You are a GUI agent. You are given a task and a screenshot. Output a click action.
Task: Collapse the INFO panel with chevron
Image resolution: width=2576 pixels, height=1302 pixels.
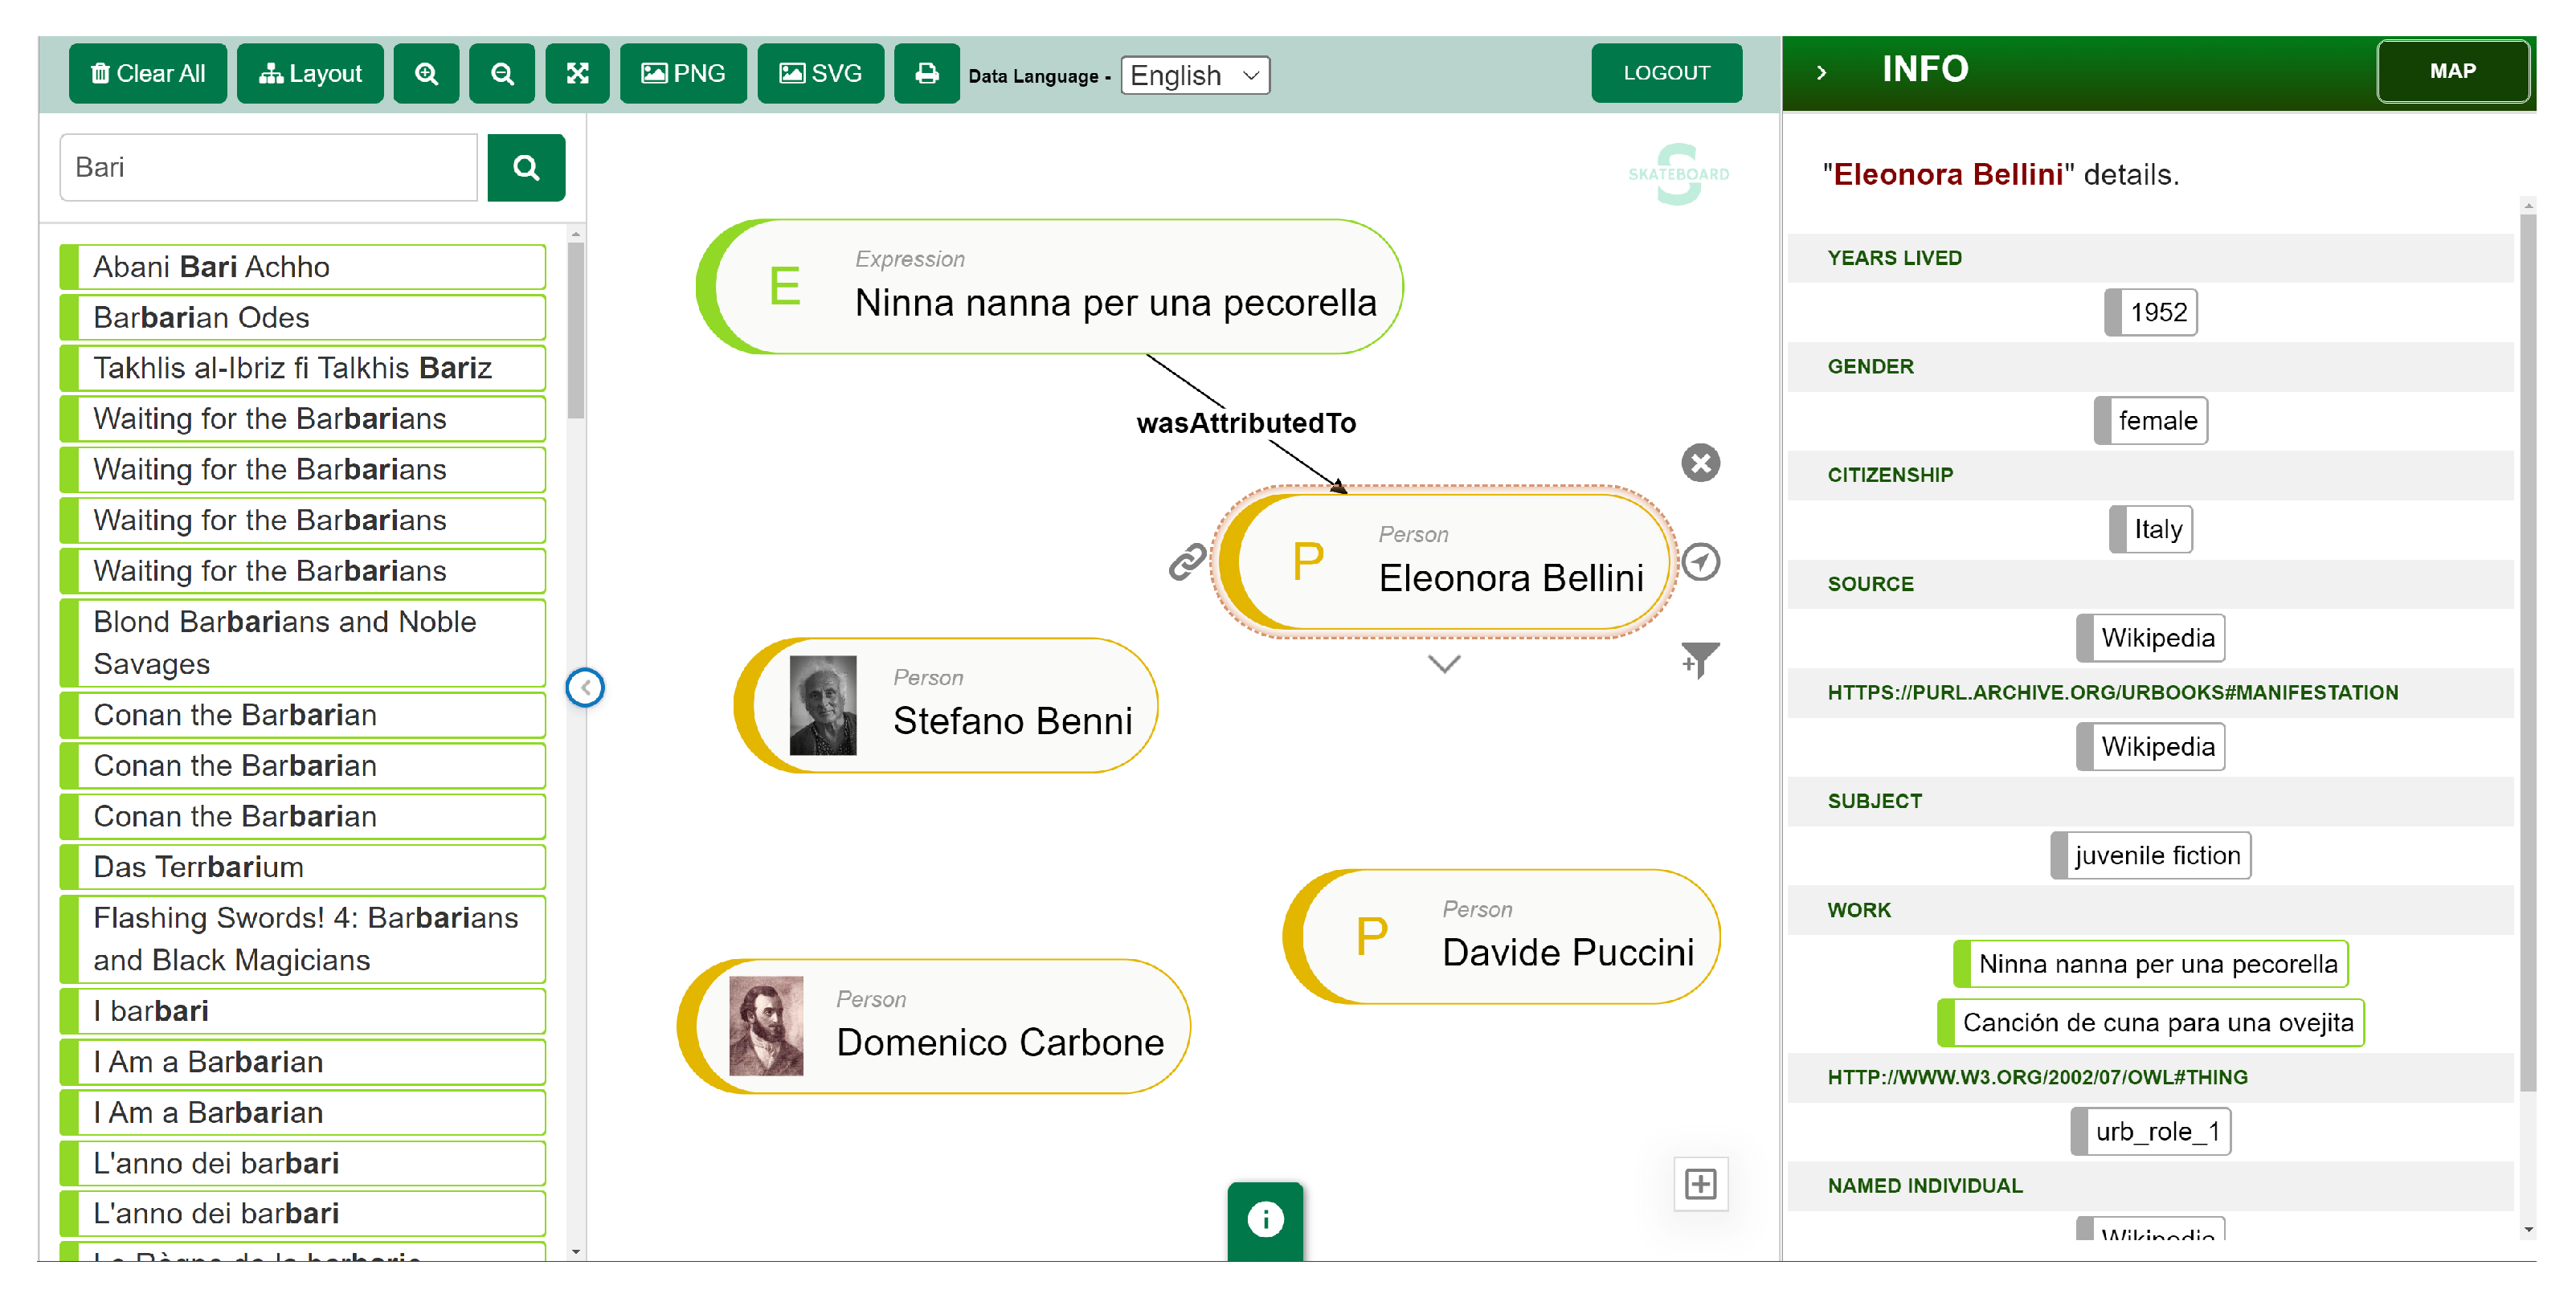(x=1821, y=72)
